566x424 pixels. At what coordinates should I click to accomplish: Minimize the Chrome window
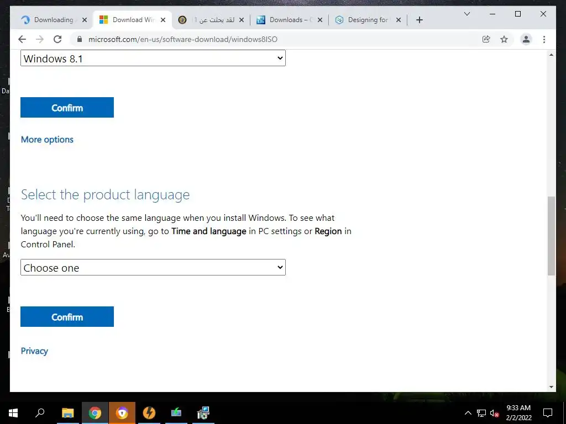coord(492,14)
